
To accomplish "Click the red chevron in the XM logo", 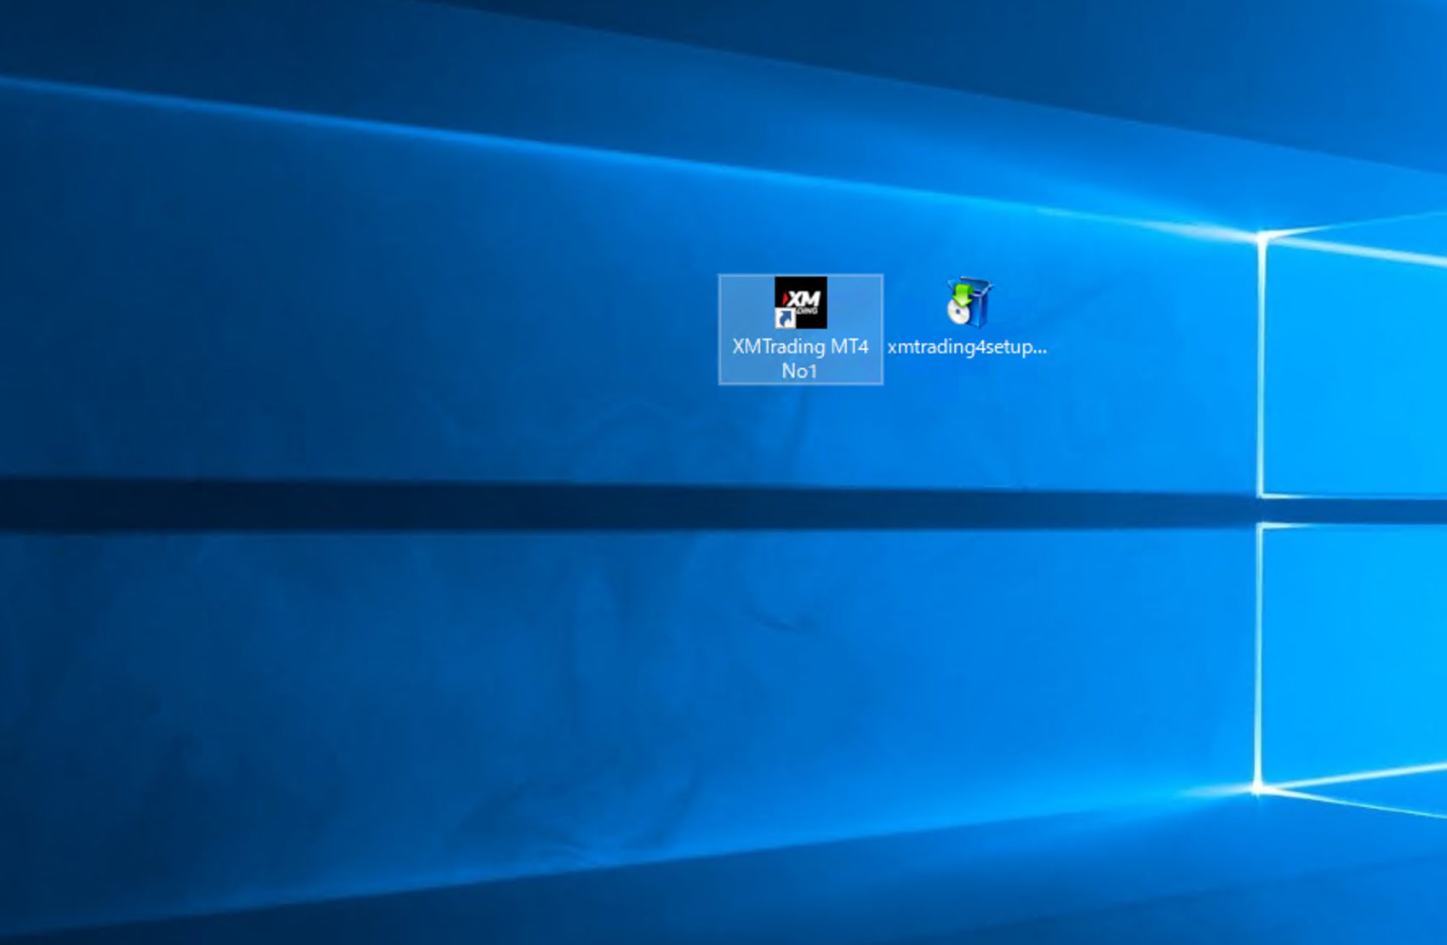I will click(785, 298).
